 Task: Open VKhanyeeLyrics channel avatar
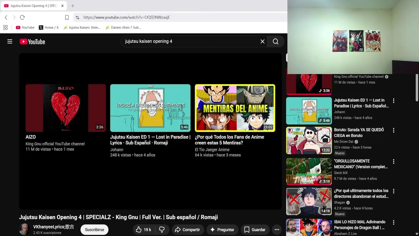pos(24,229)
